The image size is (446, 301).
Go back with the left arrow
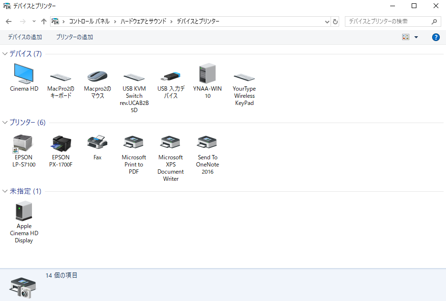(x=9, y=21)
